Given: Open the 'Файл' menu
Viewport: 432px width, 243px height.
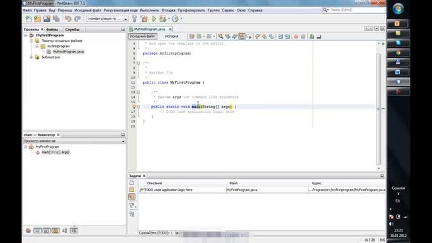Looking at the screenshot, I should coord(27,10).
